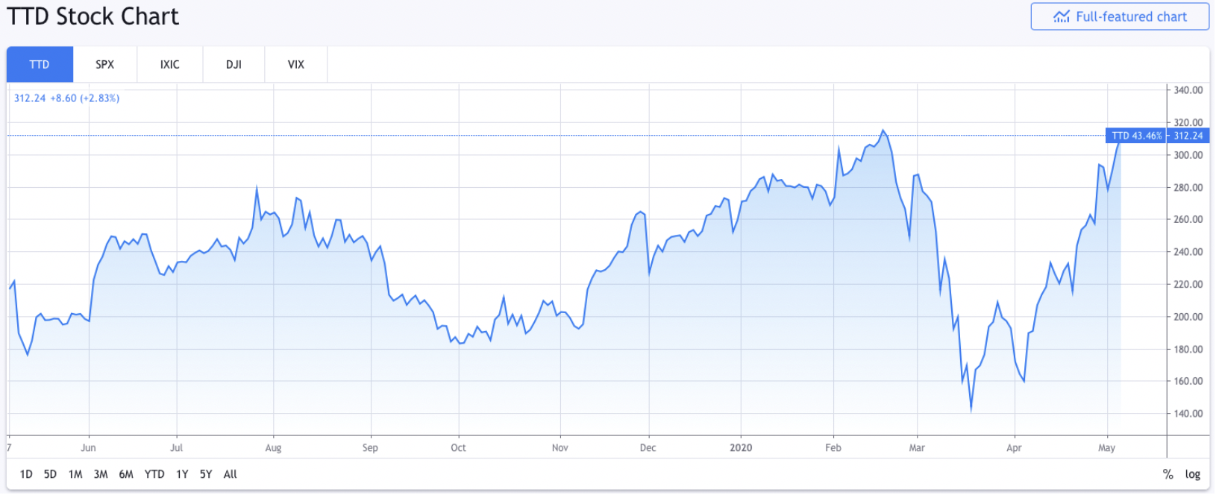Screen dimensions: 1216x495
Task: Click the TTD 43.46% price label
Action: point(1136,136)
